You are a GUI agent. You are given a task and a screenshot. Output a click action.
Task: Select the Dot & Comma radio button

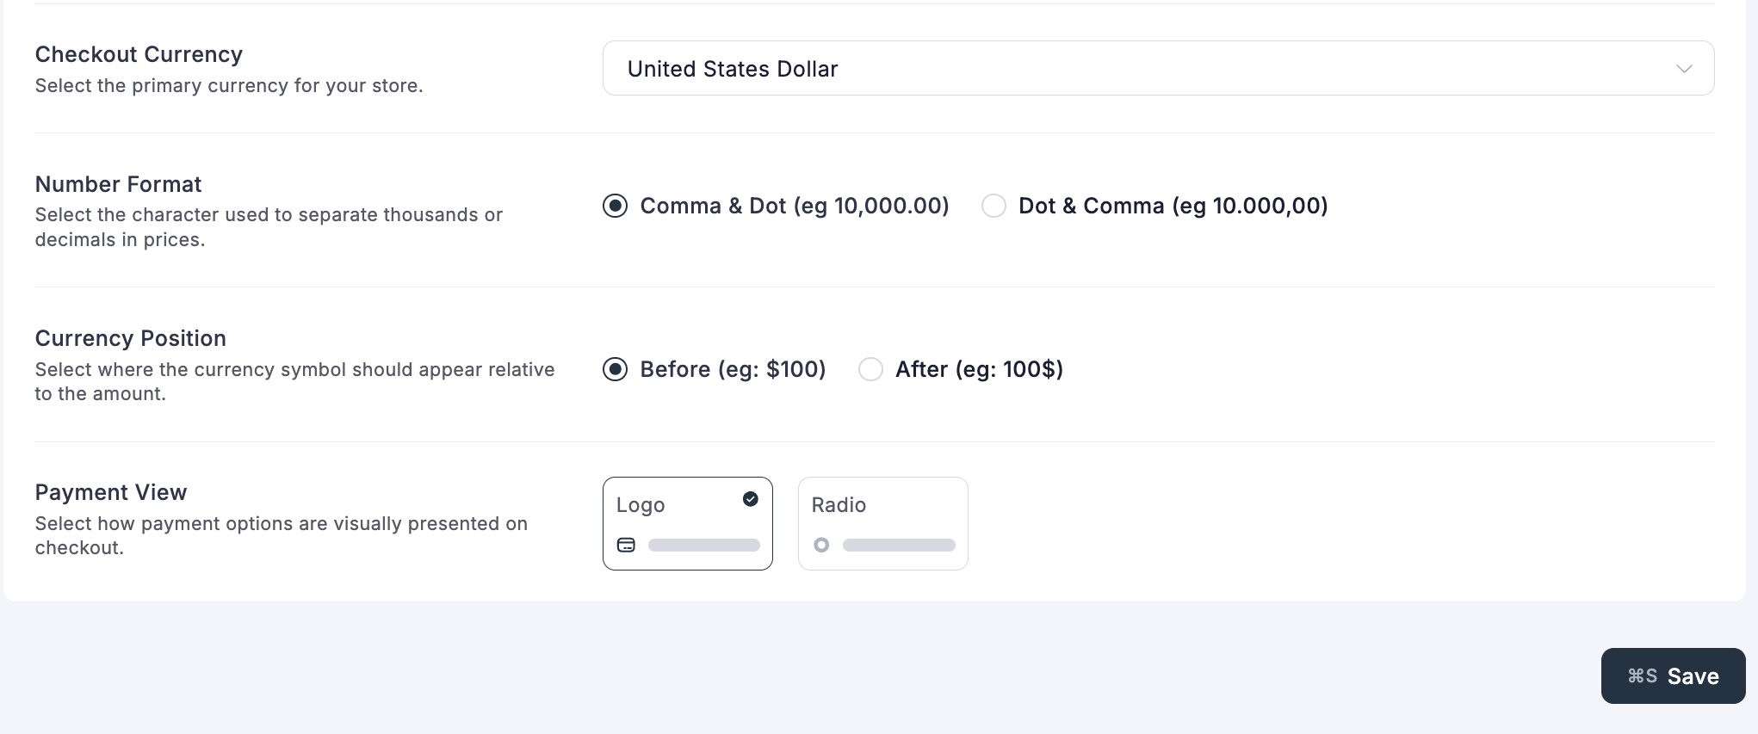(994, 206)
